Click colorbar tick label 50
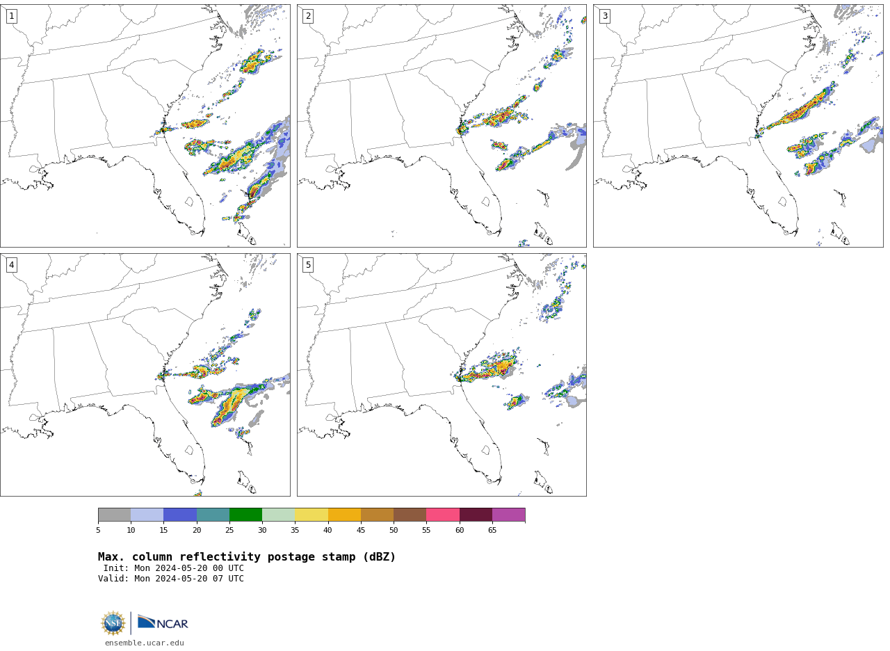The height and width of the screenshot is (651, 890). 394,530
